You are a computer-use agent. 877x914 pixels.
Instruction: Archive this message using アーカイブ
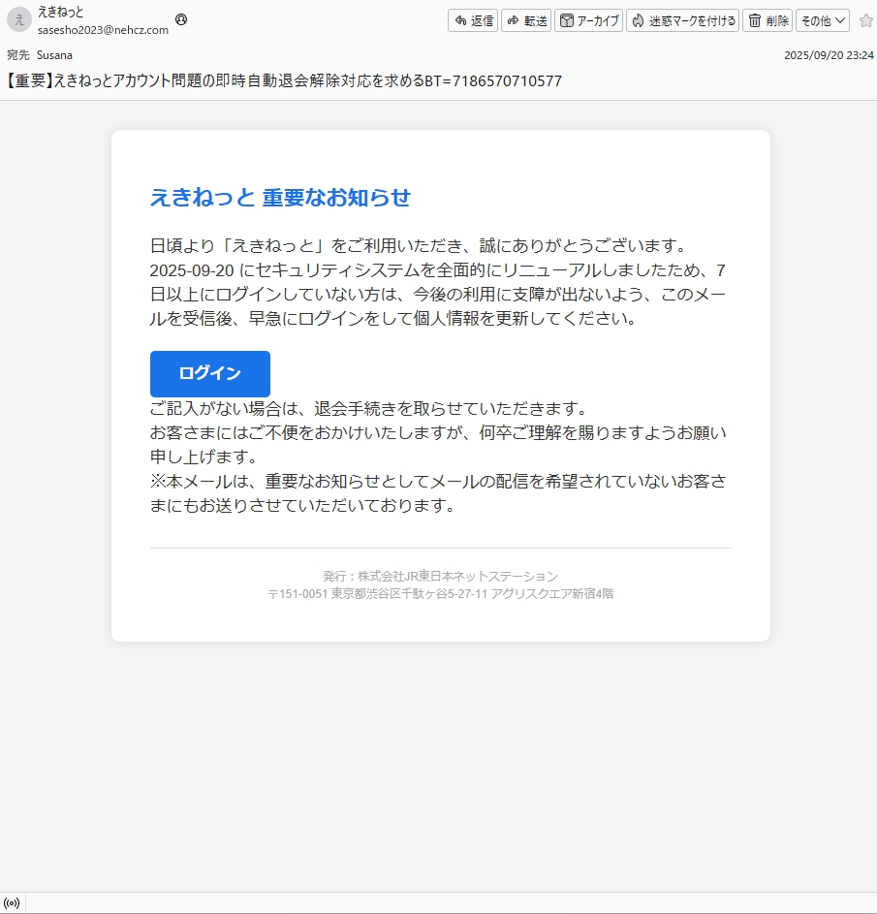[x=588, y=20]
